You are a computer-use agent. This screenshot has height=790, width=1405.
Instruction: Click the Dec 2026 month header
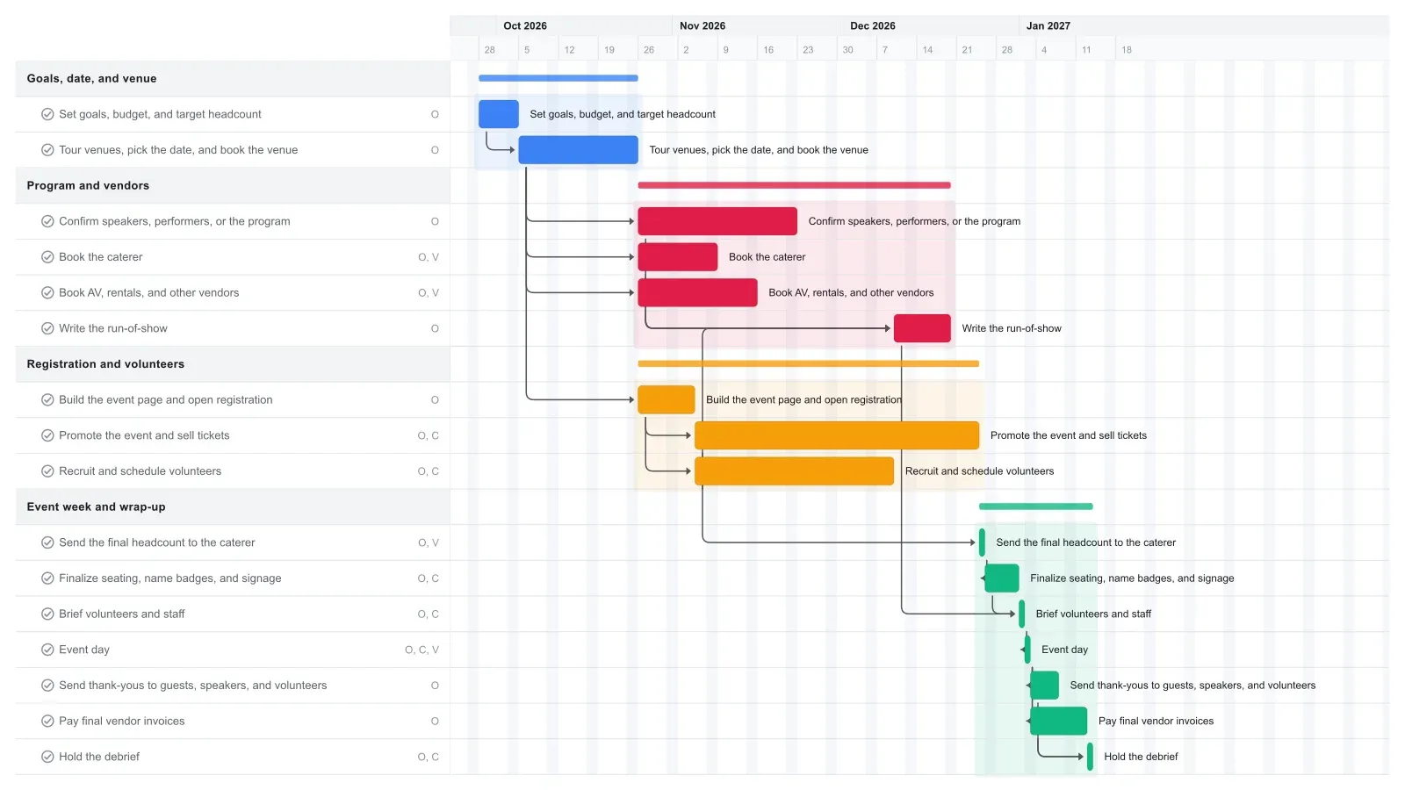(873, 25)
